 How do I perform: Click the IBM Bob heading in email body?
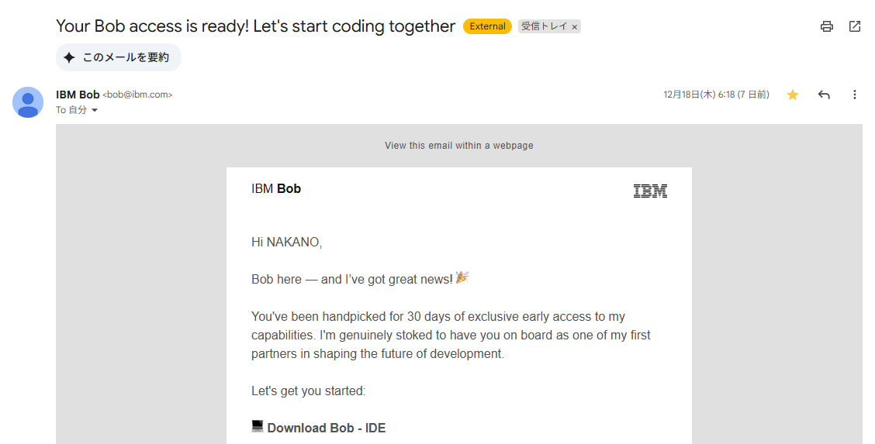point(276,188)
